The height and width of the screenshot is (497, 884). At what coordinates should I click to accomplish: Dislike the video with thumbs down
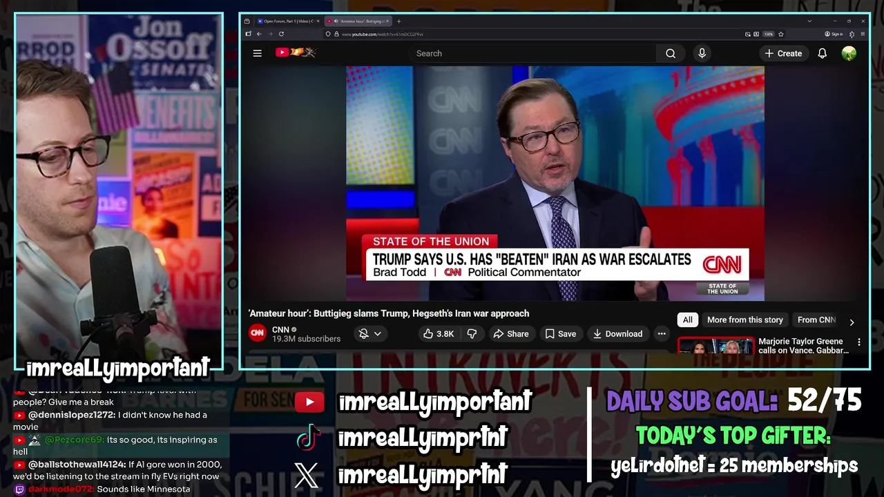472,333
